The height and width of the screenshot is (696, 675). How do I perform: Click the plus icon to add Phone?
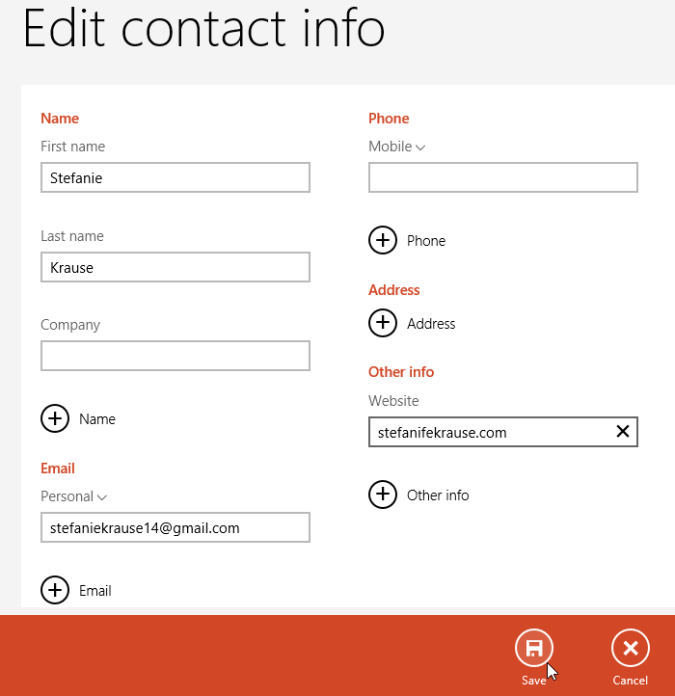[383, 240]
